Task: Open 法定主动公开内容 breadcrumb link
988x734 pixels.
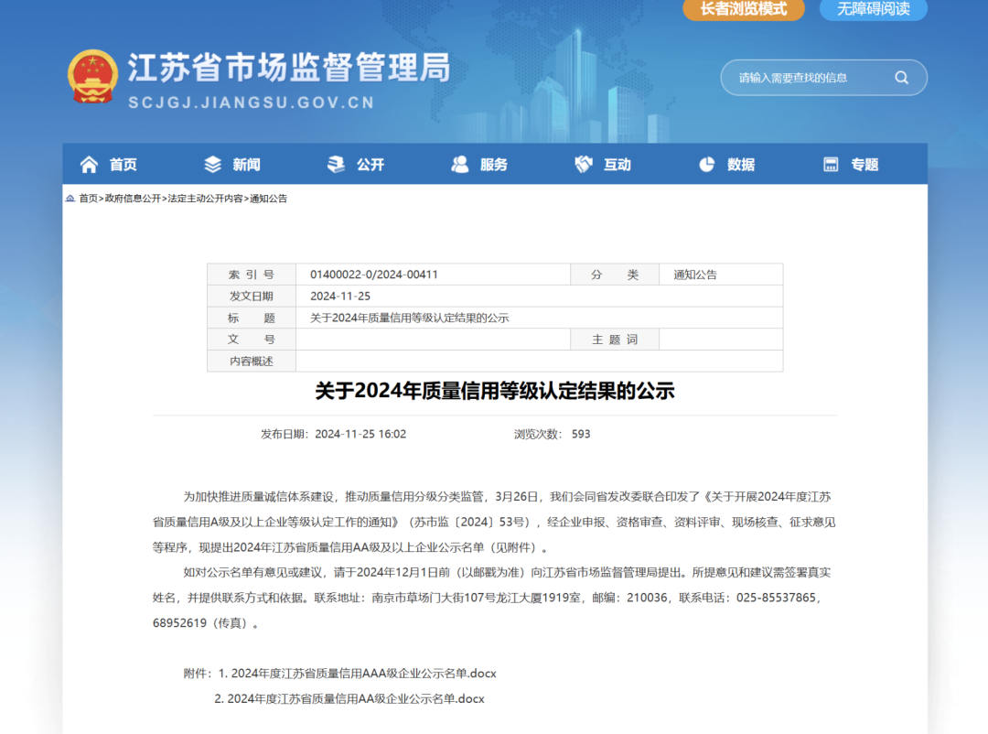Action: [x=206, y=199]
